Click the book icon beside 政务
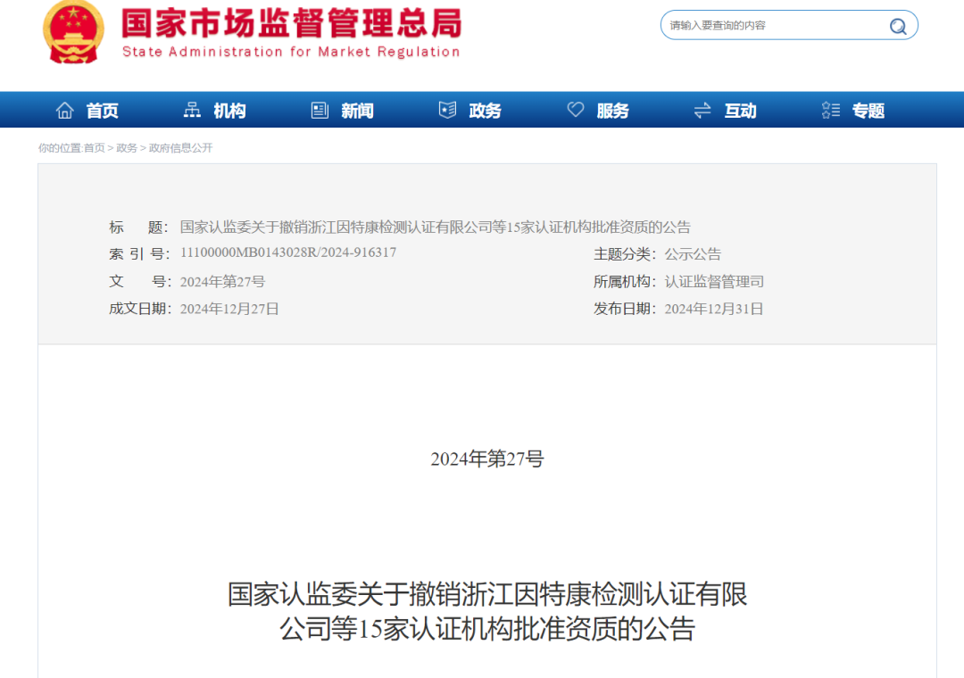Screen dimensions: 964x678 tap(447, 109)
